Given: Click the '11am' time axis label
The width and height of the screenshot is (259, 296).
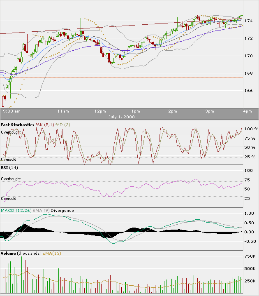Looking at the screenshot, I should tap(63, 111).
